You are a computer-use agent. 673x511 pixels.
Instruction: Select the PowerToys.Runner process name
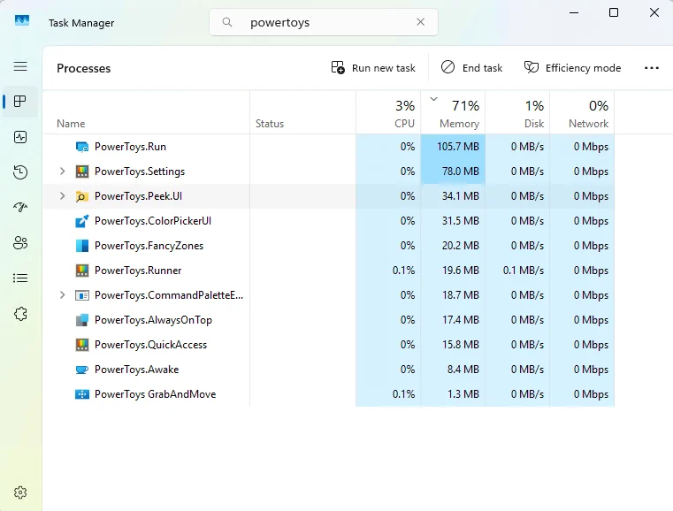click(x=138, y=271)
